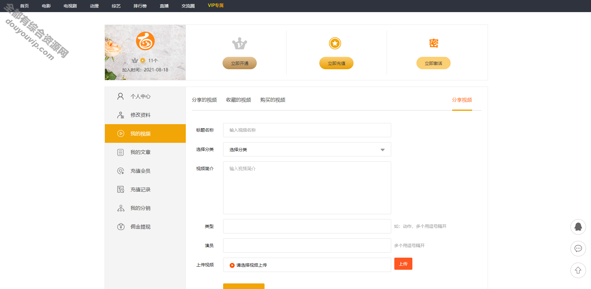Click the partially visible orange submit button
The height and width of the screenshot is (289, 591).
(244, 286)
